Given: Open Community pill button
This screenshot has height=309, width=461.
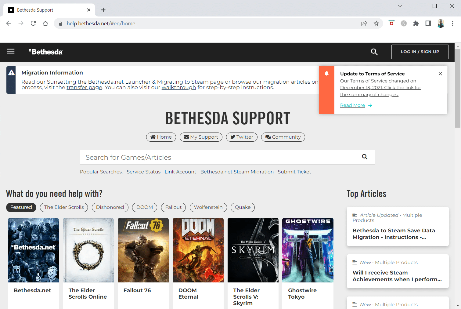Looking at the screenshot, I should tap(283, 137).
